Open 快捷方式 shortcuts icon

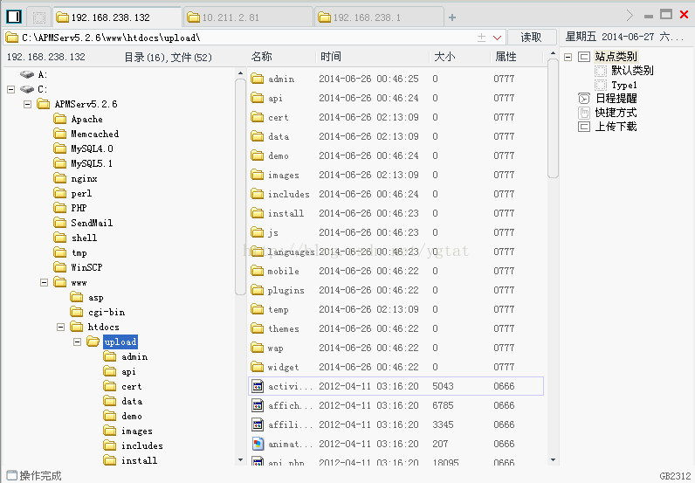coord(584,113)
